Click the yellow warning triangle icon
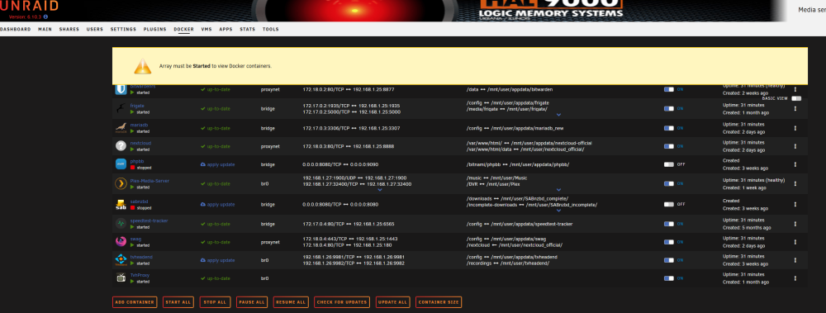The height and width of the screenshot is (313, 826). point(142,66)
